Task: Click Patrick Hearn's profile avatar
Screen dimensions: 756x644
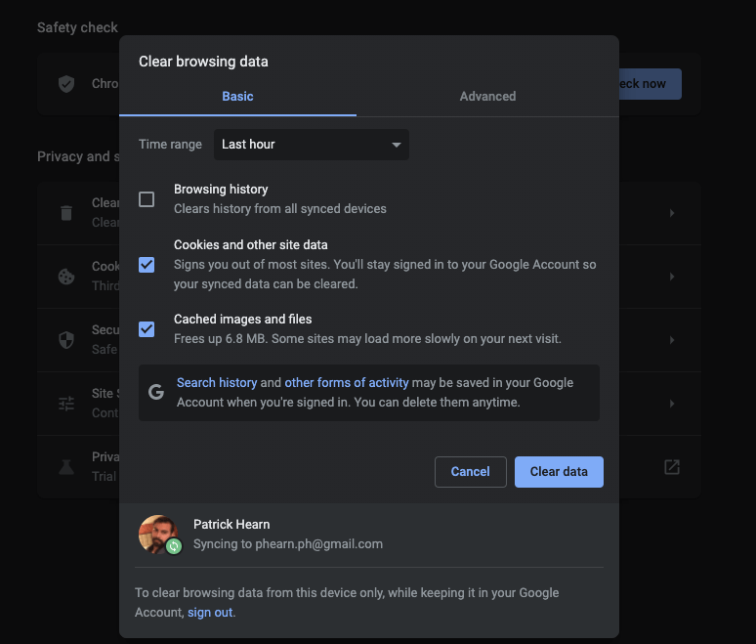Action: click(158, 534)
